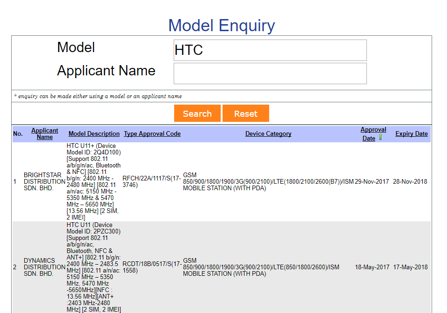Image resolution: width=447 pixels, height=313 pixels.
Task: Click the No. column header
Action: [x=18, y=134]
